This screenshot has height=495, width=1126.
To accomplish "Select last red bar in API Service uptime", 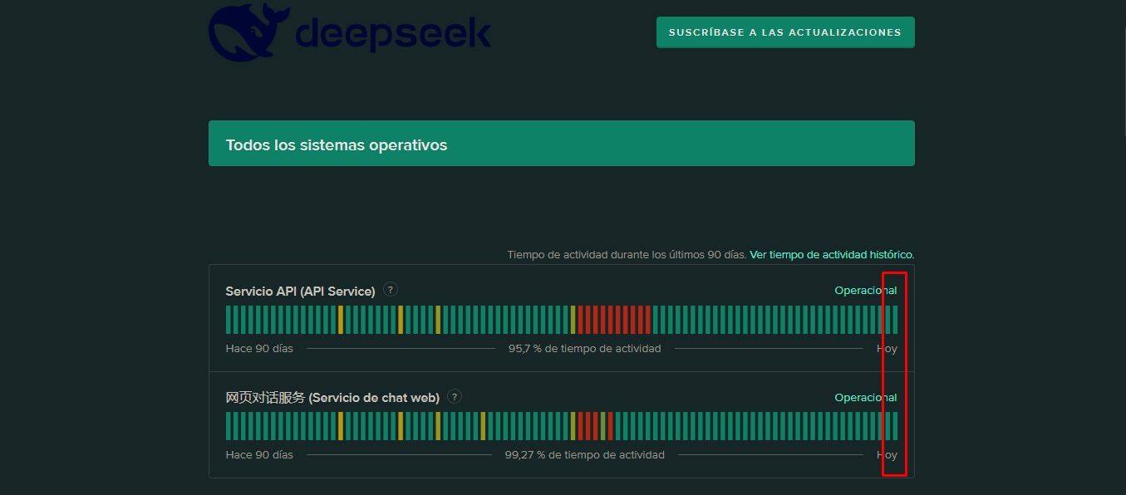I will [x=648, y=320].
